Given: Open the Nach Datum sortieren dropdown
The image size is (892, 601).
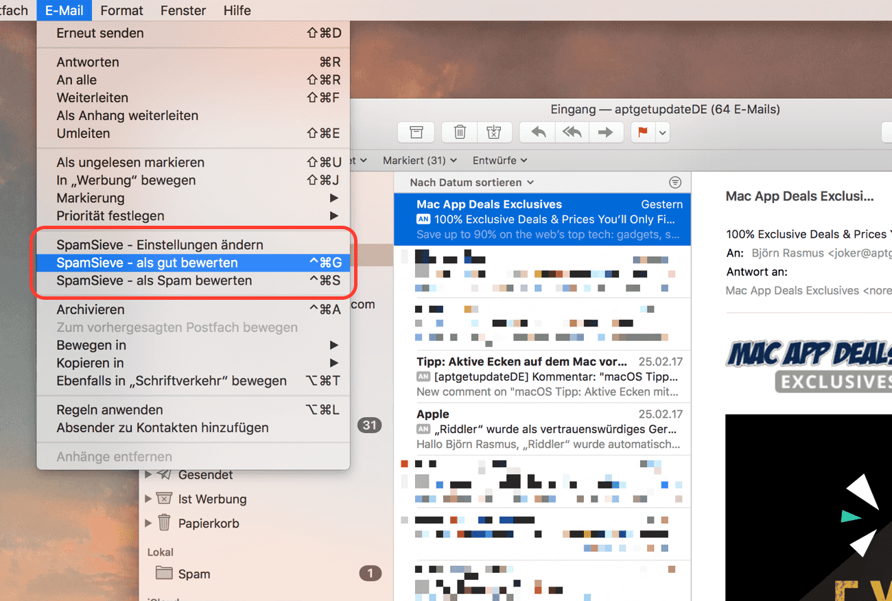Looking at the screenshot, I should (x=471, y=182).
